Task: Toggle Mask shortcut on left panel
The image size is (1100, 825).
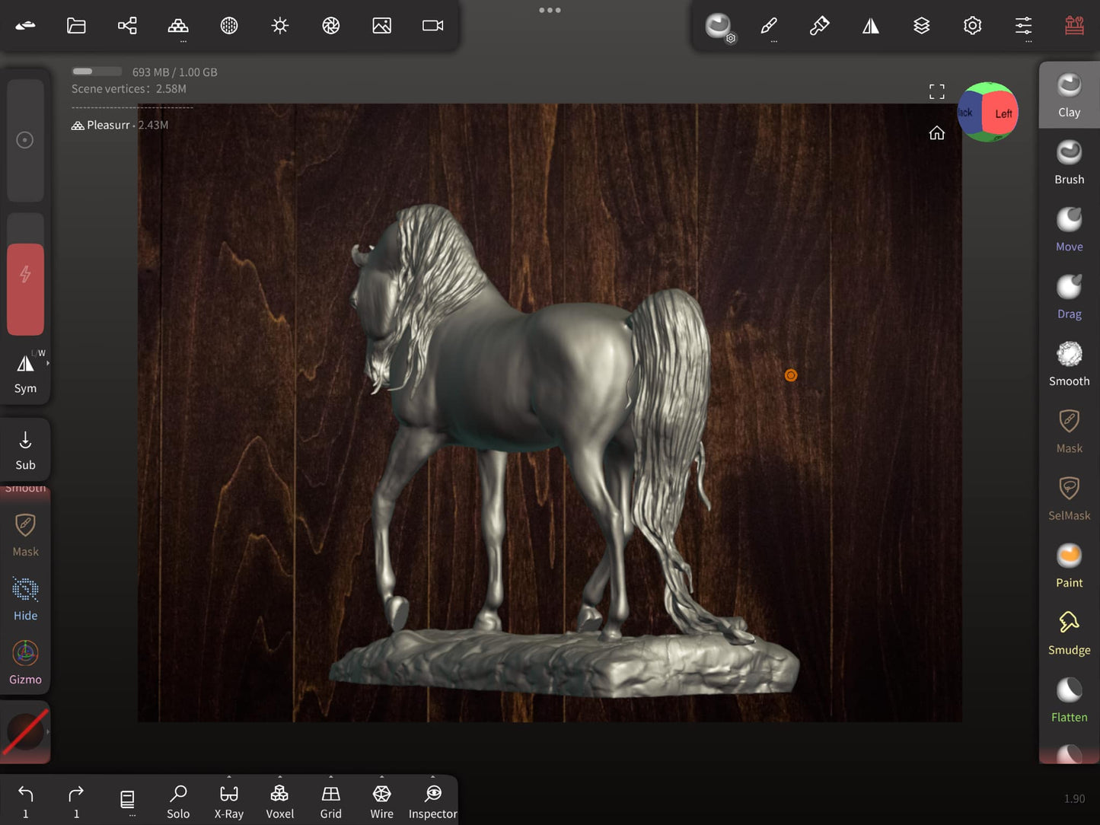Action: pyautogui.click(x=25, y=535)
